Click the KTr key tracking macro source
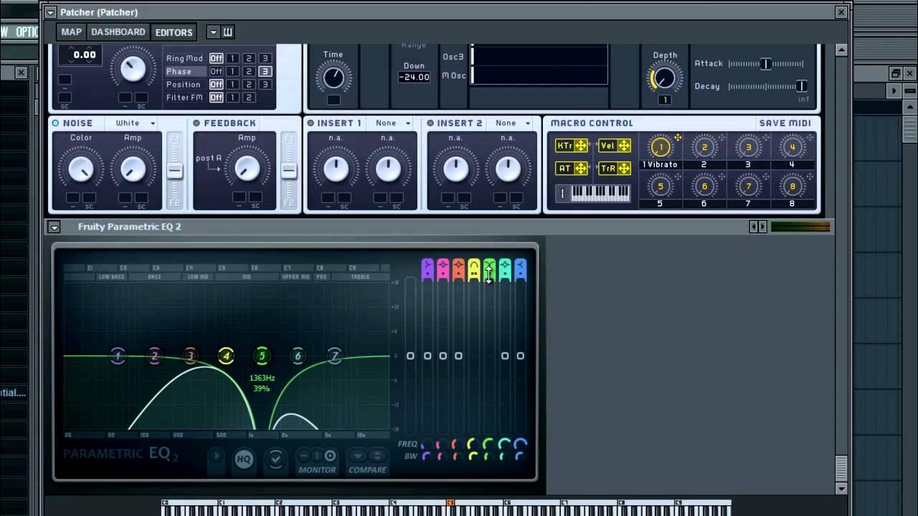Image resolution: width=918 pixels, height=516 pixels. pyautogui.click(x=572, y=145)
